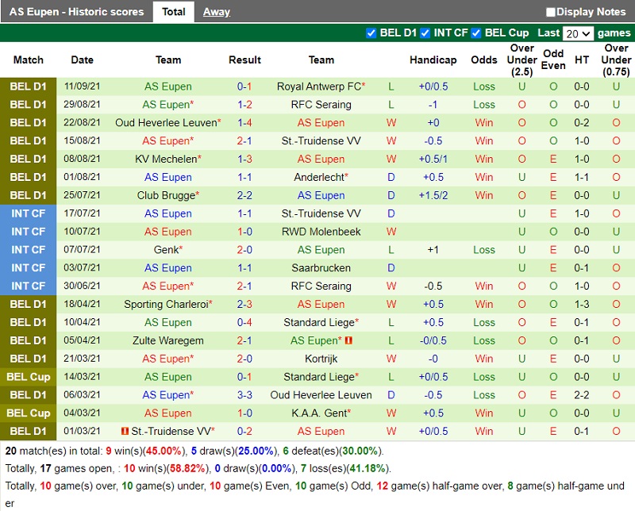Click K.A.A. Gent team name
The width and height of the screenshot is (635, 511).
(319, 413)
